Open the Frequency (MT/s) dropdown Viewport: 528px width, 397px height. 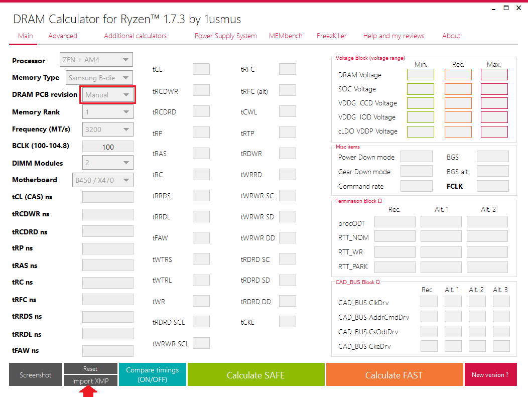click(108, 129)
